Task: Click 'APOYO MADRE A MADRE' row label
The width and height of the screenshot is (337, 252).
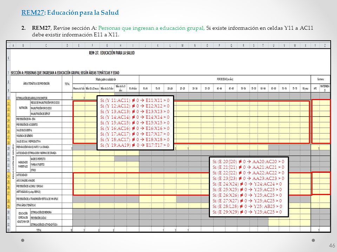Action: (x=26, y=181)
